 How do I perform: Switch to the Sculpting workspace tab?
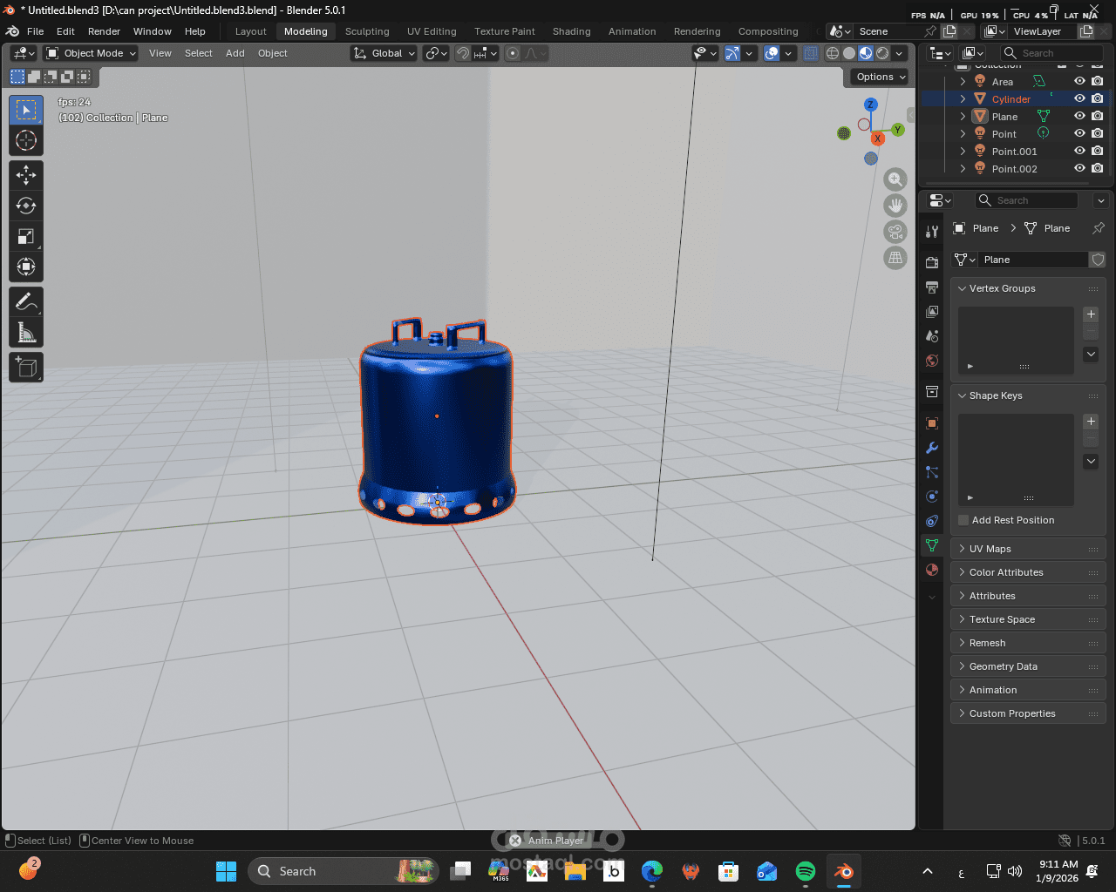(367, 31)
